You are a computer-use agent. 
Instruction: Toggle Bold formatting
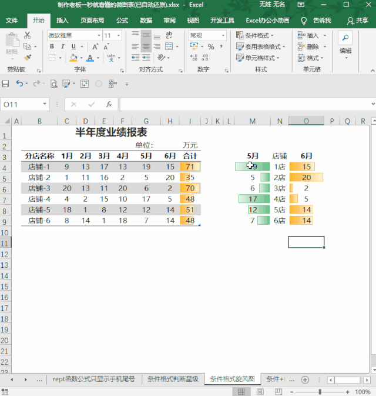tap(52, 46)
